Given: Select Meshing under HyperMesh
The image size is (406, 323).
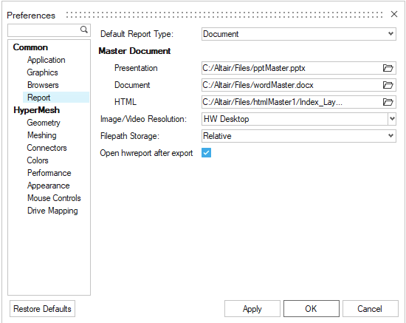Looking at the screenshot, I should [x=42, y=135].
